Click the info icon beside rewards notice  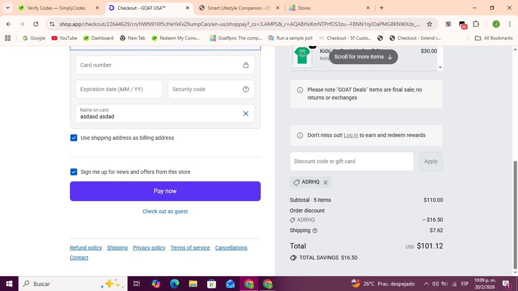[x=300, y=135]
